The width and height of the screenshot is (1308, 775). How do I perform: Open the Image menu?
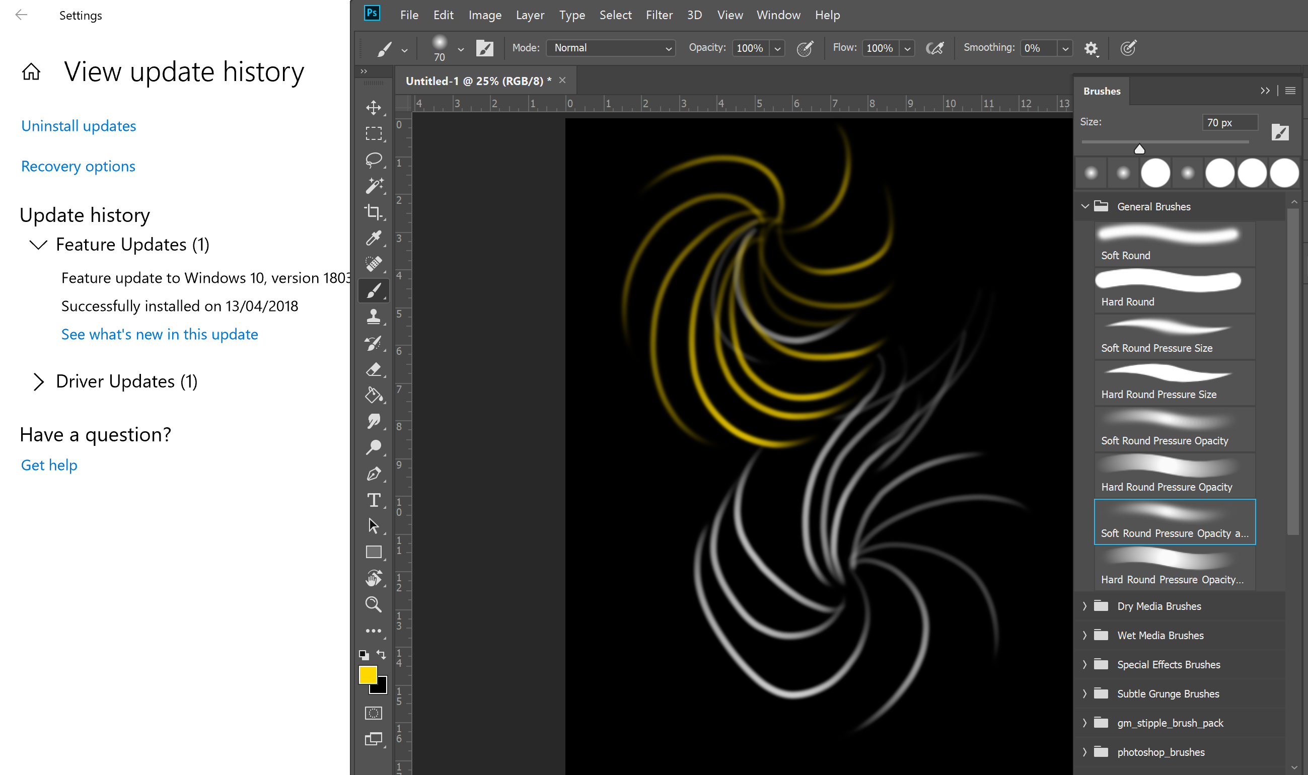click(485, 15)
